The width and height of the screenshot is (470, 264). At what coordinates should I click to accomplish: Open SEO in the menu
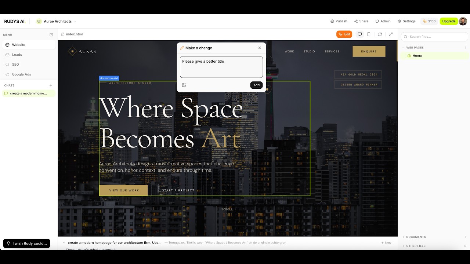pyautogui.click(x=29, y=65)
